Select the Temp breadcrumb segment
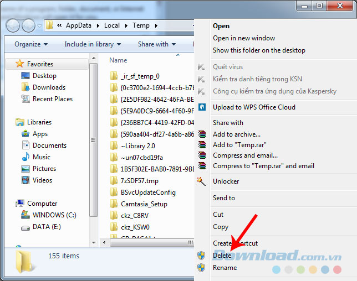Image resolution: width=357 pixels, height=281 pixels. coord(141,25)
